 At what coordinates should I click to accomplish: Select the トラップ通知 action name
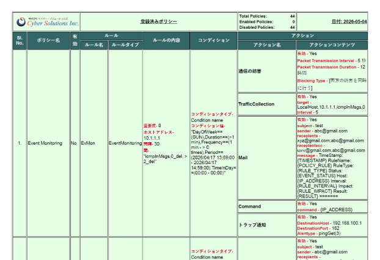coord(252,225)
